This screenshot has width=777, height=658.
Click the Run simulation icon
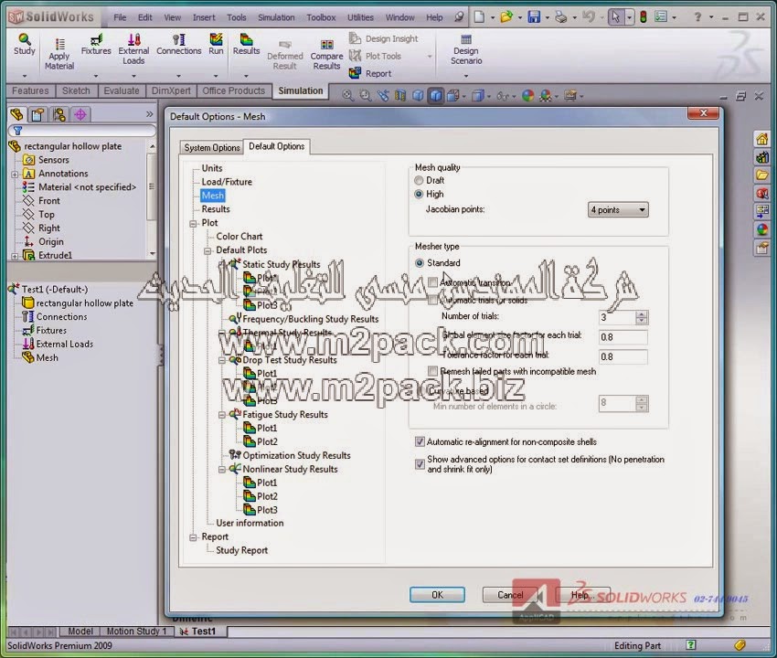coord(216,44)
